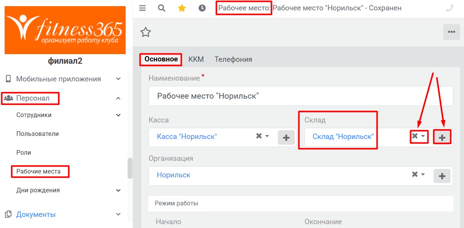Click the Наименование input field
The image size is (464, 228).
pyautogui.click(x=301, y=96)
